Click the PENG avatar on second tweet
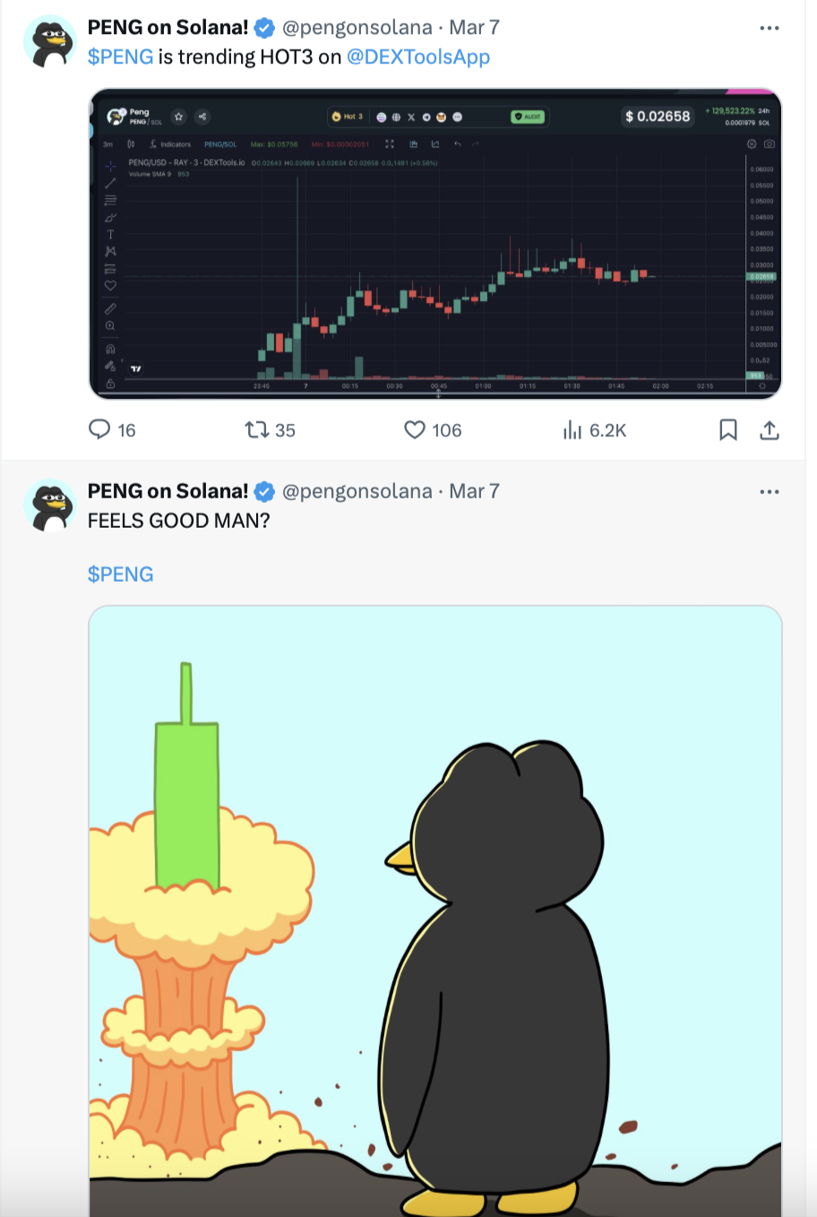This screenshot has height=1217, width=817. pyautogui.click(x=49, y=505)
